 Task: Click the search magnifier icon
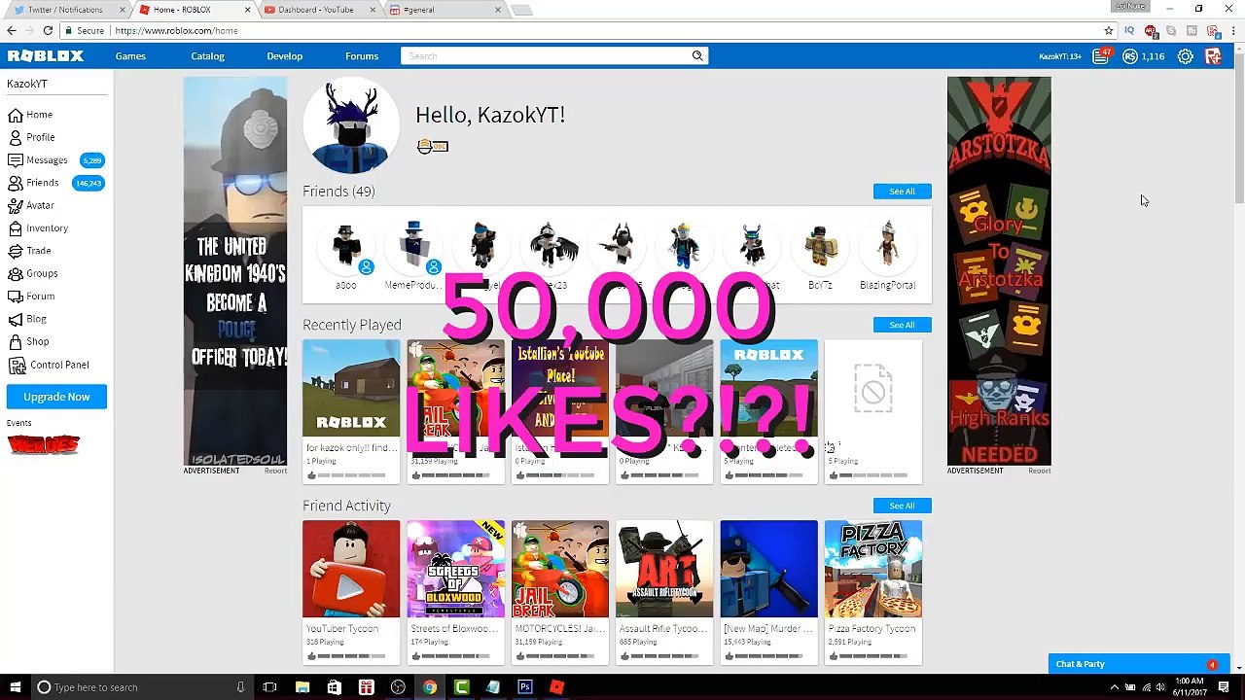pyautogui.click(x=697, y=56)
